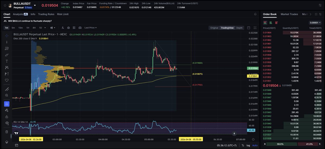Select the brush drawing tool
This screenshot has width=325, height=149.
pos(7,55)
